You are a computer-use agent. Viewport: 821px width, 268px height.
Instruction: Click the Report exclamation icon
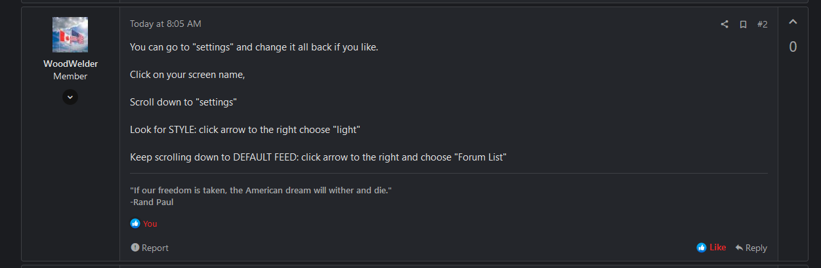click(135, 248)
